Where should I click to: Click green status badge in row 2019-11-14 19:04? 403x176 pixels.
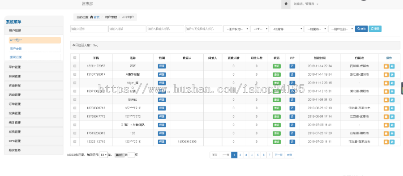(277, 74)
